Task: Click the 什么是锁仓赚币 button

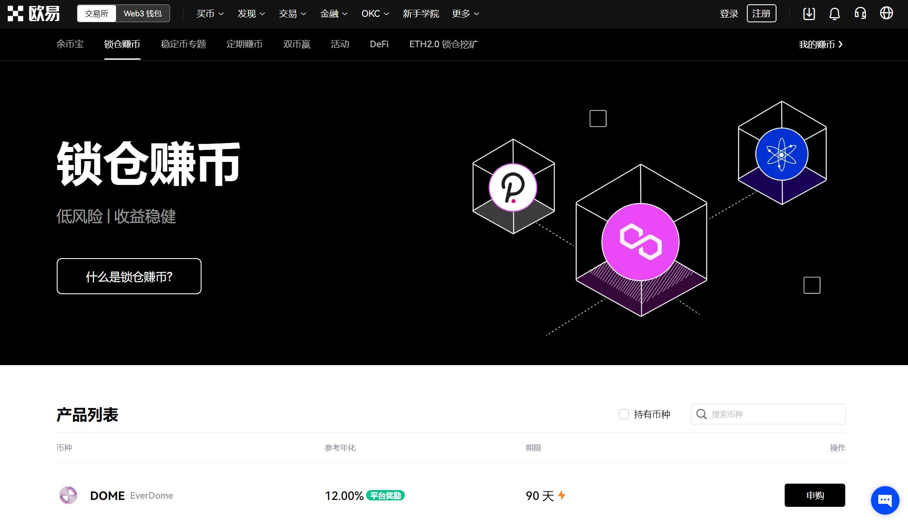Action: 129,276
